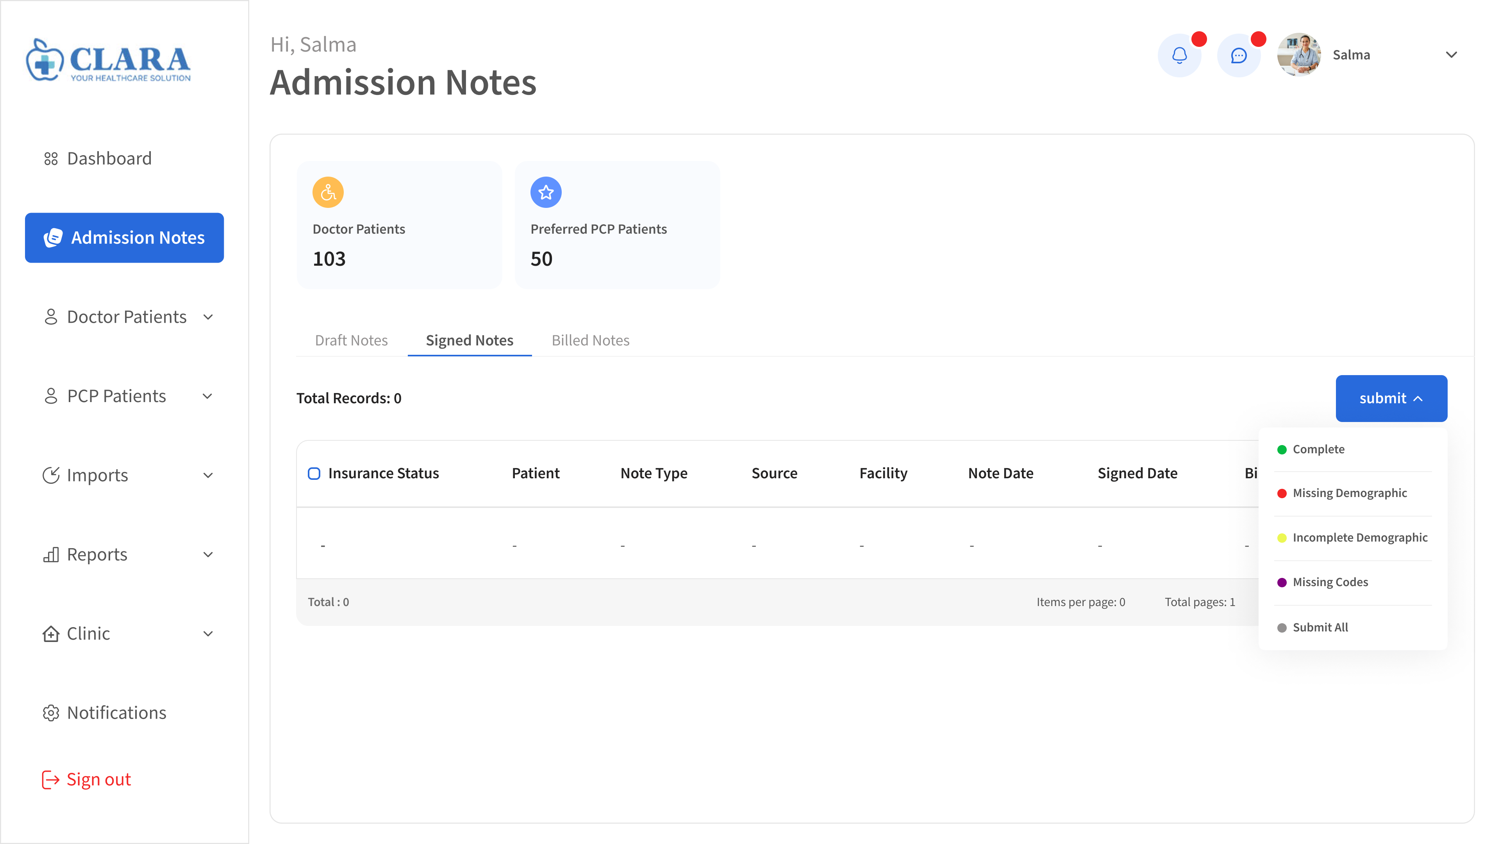Screen dimensions: 1500x844
Task: Click the blue star icon on Preferred PCP card
Action: (546, 192)
